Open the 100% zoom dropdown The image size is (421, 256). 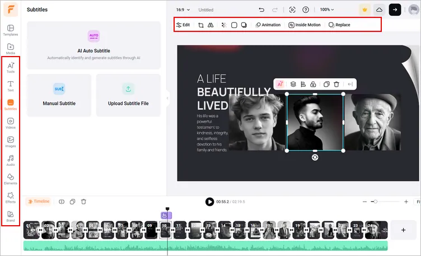pyautogui.click(x=327, y=10)
